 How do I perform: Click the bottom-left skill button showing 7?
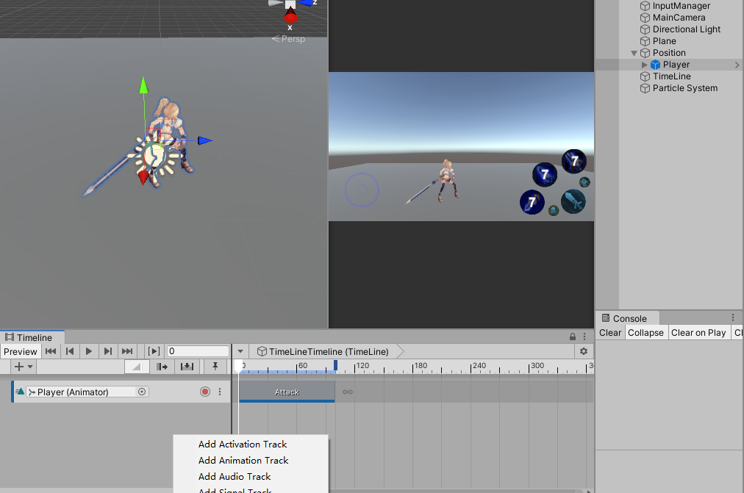point(532,202)
